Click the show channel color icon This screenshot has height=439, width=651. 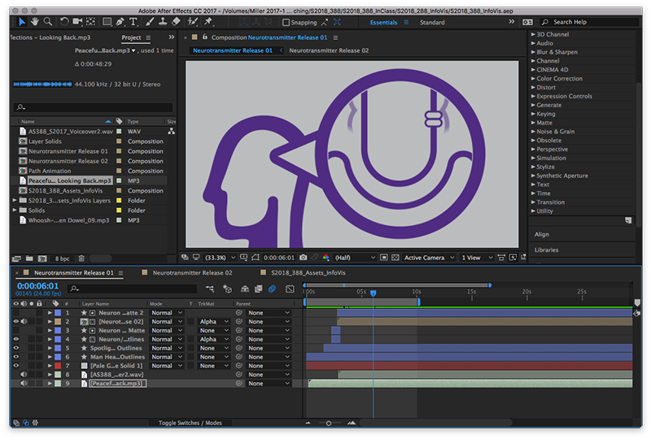click(326, 258)
